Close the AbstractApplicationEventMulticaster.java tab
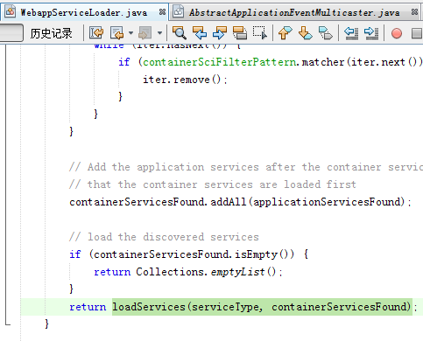Screen dimensions: 423x341 [x=414, y=12]
